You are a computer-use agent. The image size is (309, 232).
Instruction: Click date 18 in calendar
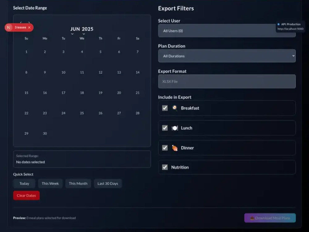click(82, 93)
